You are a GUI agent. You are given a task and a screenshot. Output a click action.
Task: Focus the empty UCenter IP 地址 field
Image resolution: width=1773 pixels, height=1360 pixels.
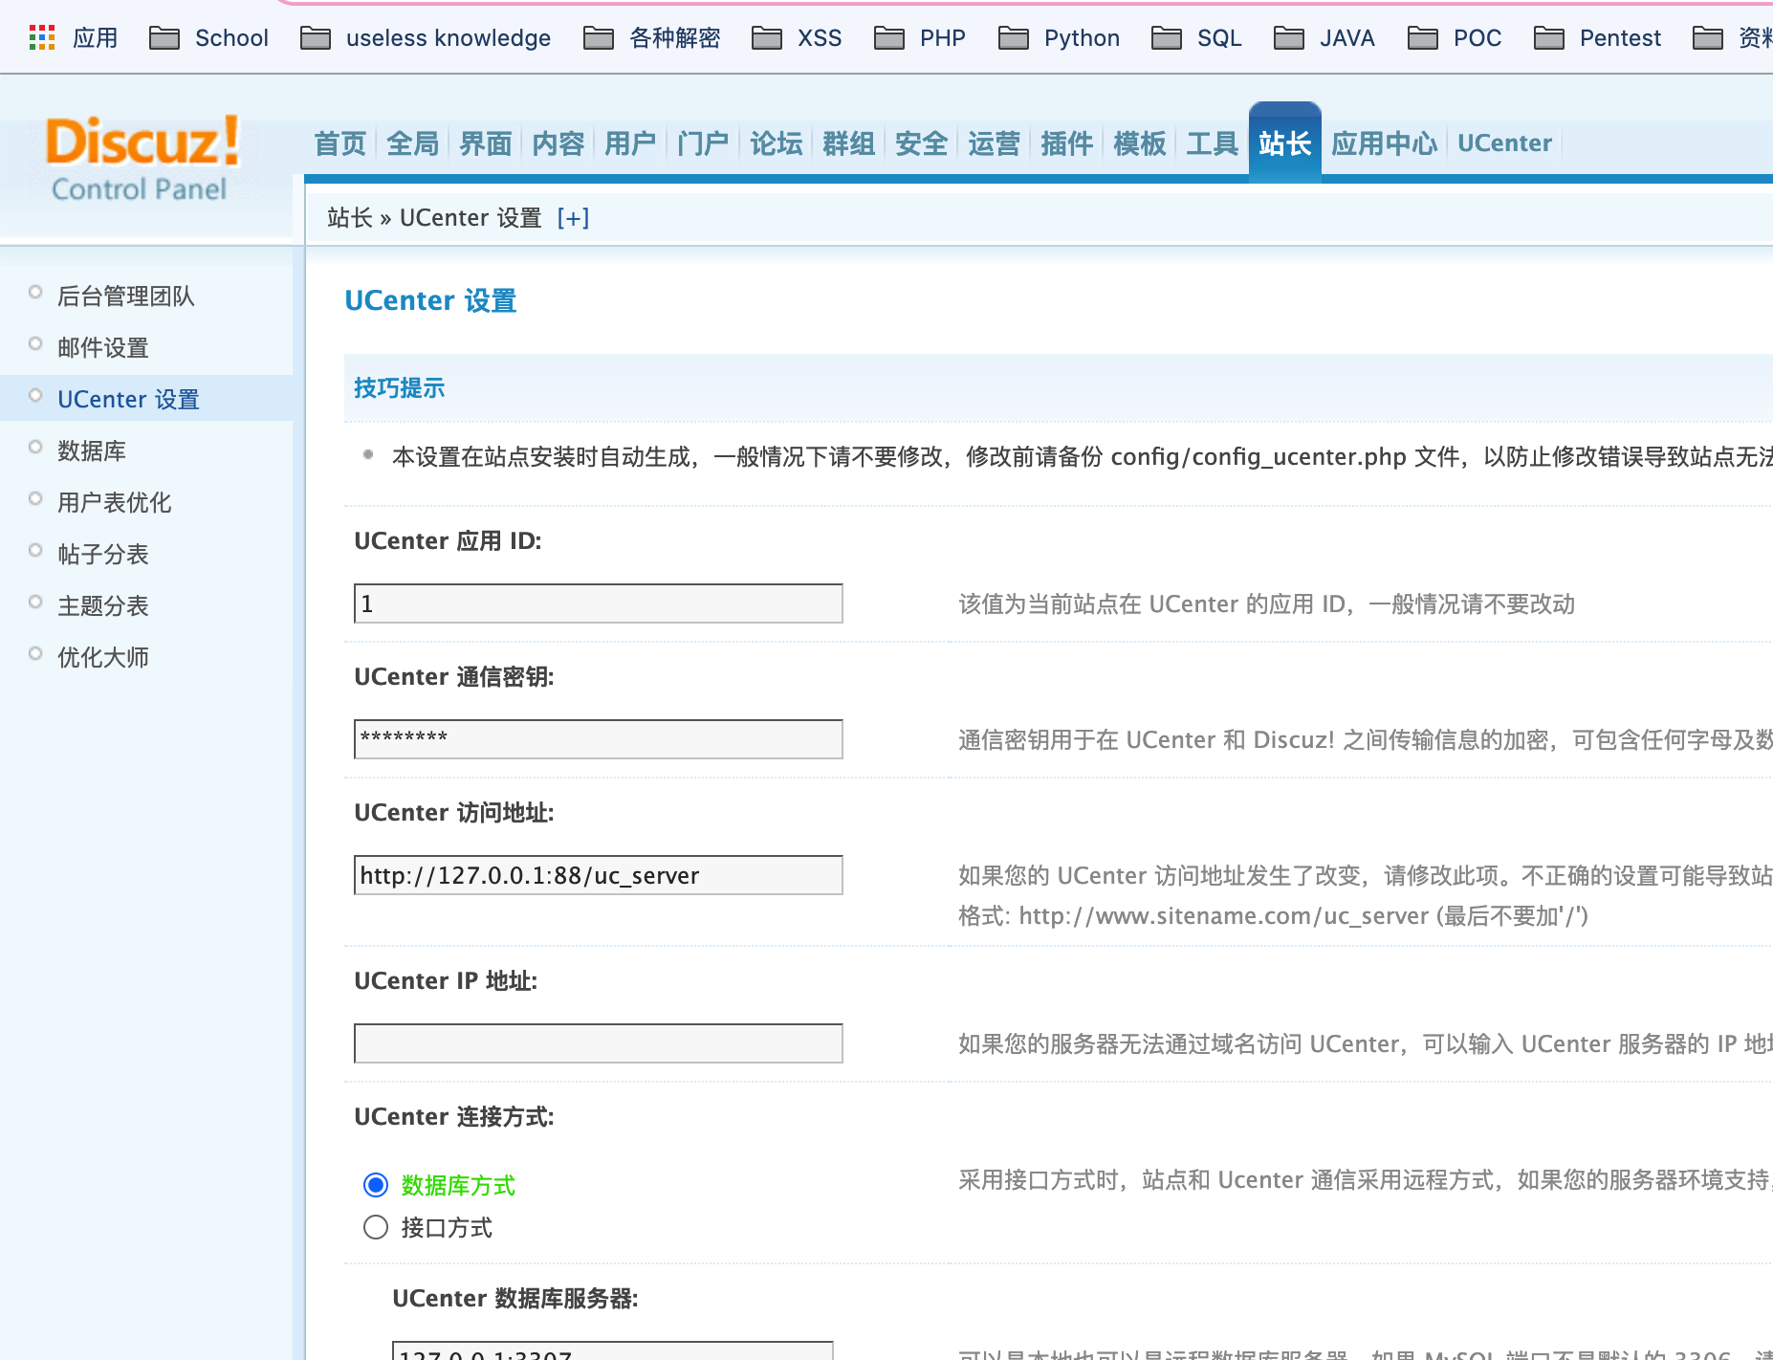(599, 1043)
